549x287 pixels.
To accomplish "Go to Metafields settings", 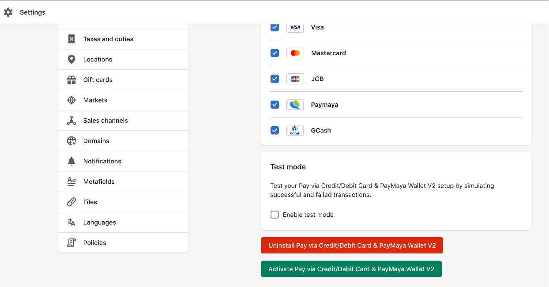I will click(x=99, y=181).
